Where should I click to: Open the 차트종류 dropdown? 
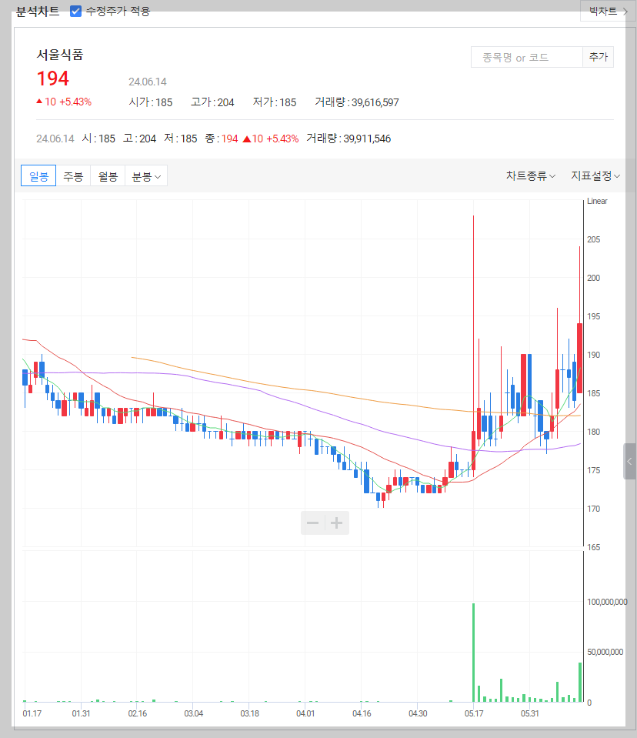coord(531,176)
